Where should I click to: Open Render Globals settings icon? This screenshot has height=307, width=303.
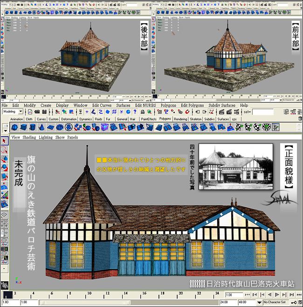coord(236,112)
